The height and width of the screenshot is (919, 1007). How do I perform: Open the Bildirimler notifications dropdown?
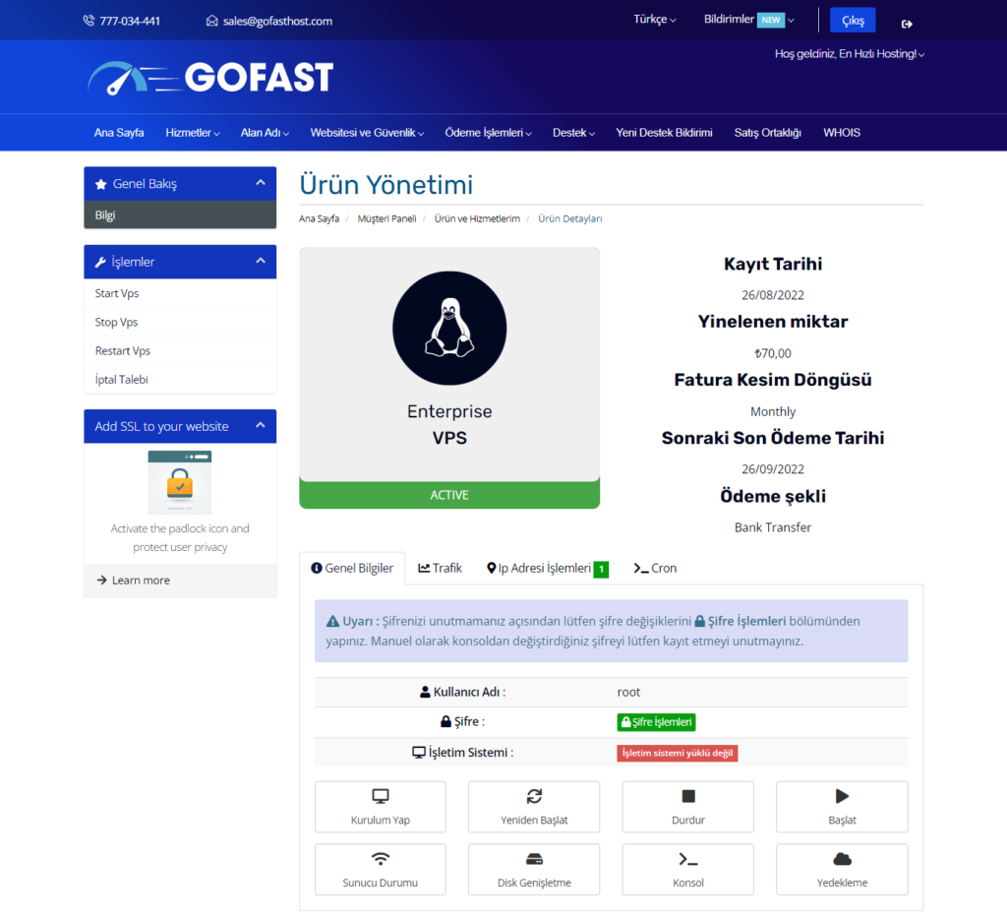pyautogui.click(x=748, y=20)
